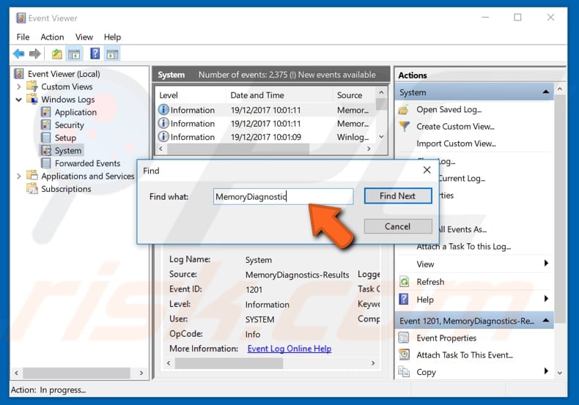Click the console tree horizontal scrollbar
The width and height of the screenshot is (579, 405).
pos(76,373)
